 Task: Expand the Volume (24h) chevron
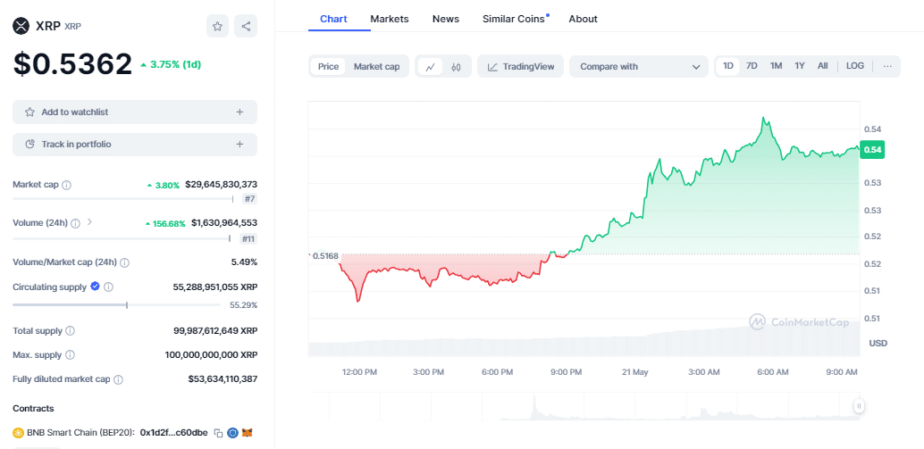(89, 222)
